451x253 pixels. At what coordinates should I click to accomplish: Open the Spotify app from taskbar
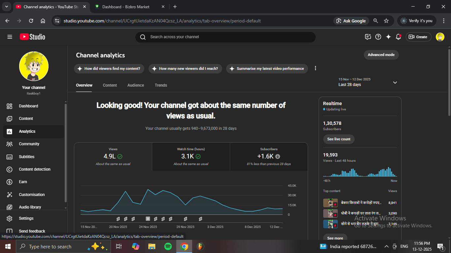(168, 246)
